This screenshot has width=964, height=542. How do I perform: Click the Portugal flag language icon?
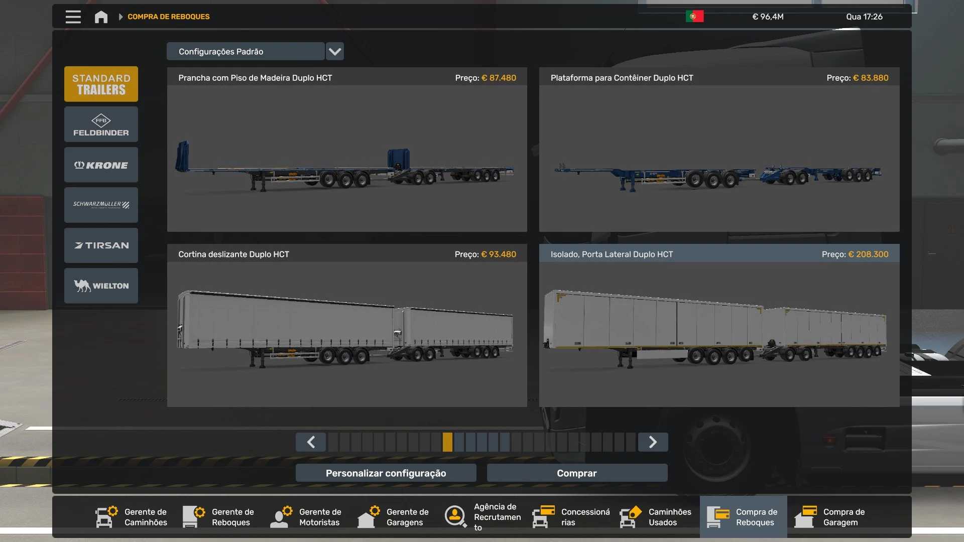pyautogui.click(x=694, y=17)
